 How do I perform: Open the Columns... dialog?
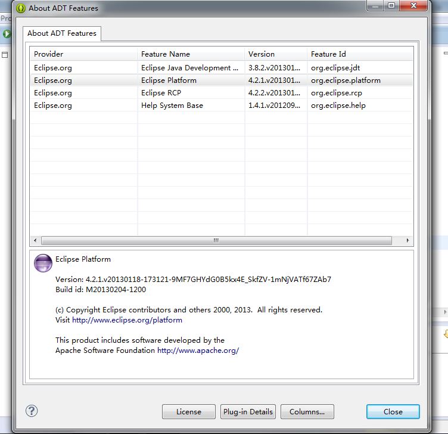[307, 412]
